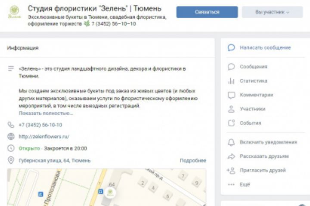This screenshot has height=206, width=310.
Task: Click the description lines icon
Action: click(11, 68)
